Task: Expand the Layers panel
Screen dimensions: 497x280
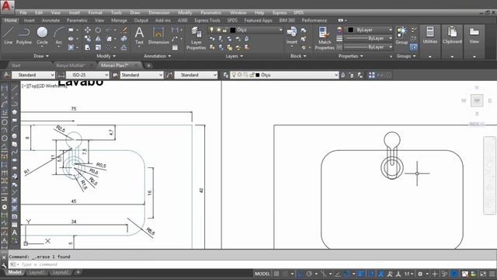Action: (x=235, y=56)
